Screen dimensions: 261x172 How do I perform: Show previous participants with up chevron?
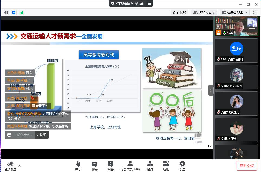(237, 22)
